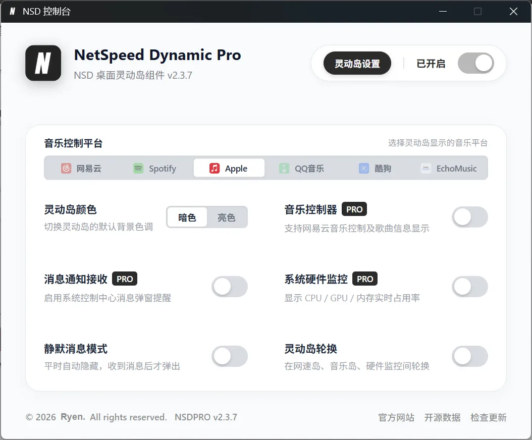Click NetSpeed Dynamic Pro title
532x440 pixels.
click(157, 55)
